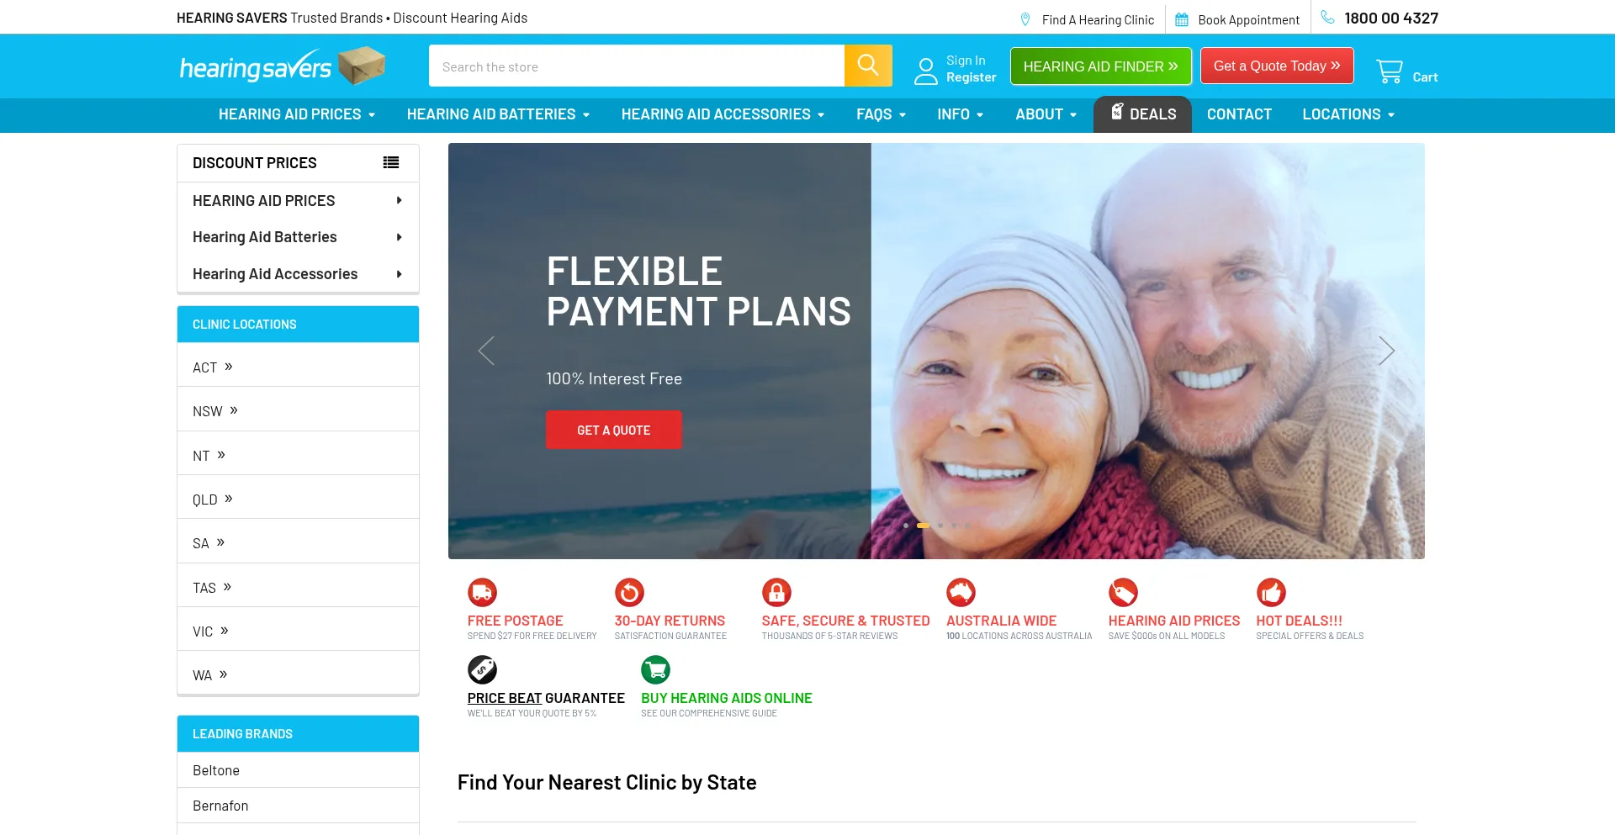The height and width of the screenshot is (835, 1615).
Task: Click the Hot Deals thumbs-up icon
Action: [1271, 593]
